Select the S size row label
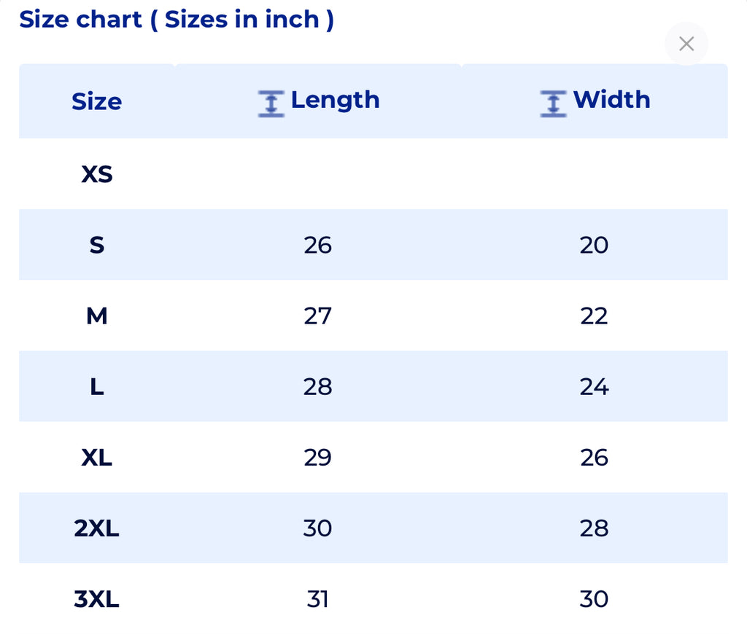The image size is (747, 634). point(97,245)
